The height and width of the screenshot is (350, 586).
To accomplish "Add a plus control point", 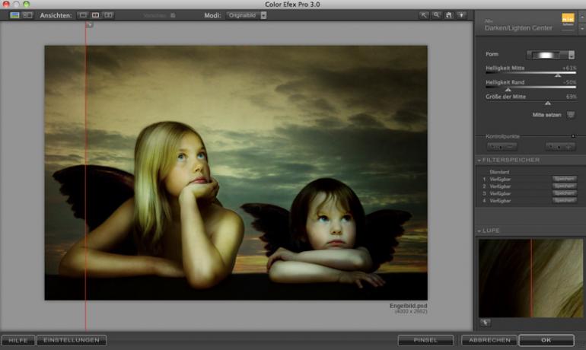I will coord(560,147).
